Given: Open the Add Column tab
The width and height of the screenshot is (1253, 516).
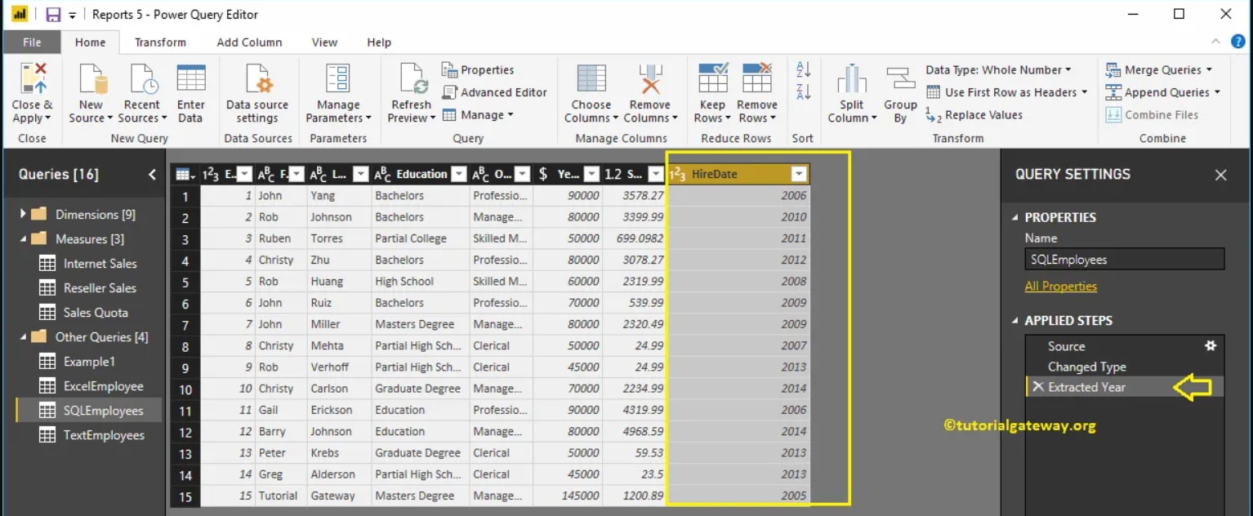Looking at the screenshot, I should coord(249,42).
